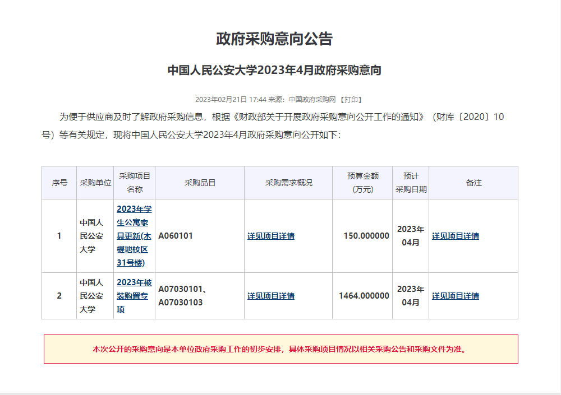Click the red notice text about 初步安排
The image size is (561, 395).
point(280,349)
